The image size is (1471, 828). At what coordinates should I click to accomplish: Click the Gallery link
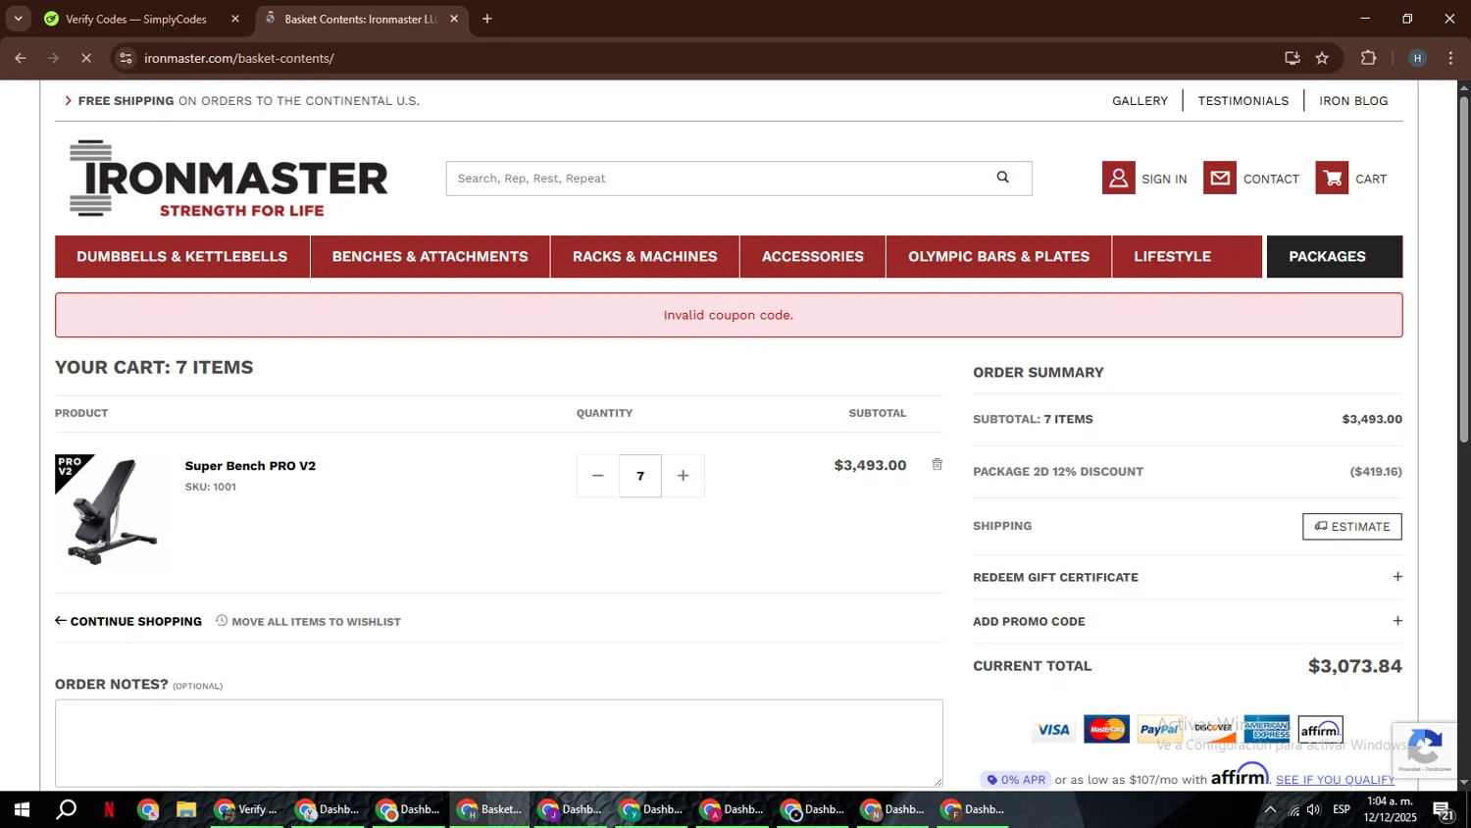1140,101
